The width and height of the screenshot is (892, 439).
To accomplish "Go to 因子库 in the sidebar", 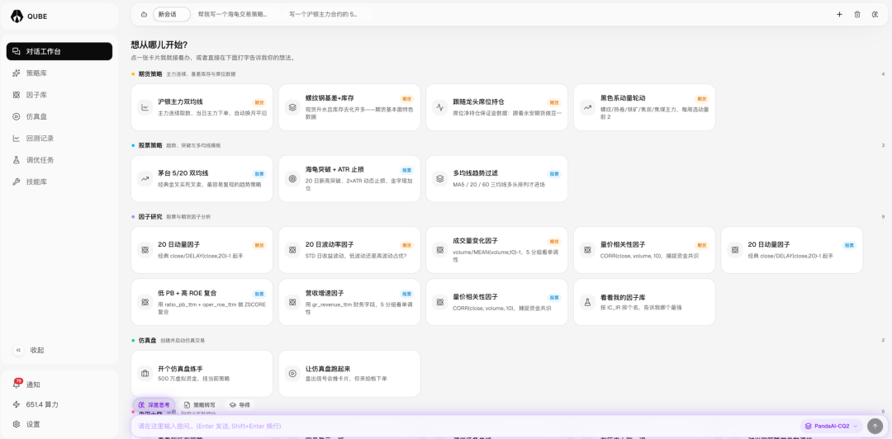I will [x=59, y=95].
